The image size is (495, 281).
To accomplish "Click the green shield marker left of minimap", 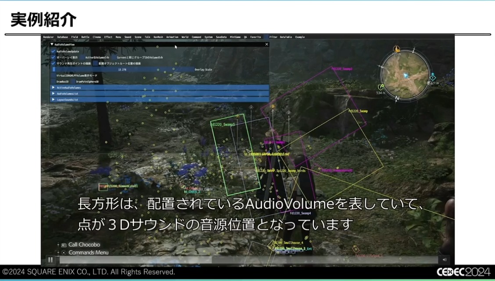I will (381, 87).
